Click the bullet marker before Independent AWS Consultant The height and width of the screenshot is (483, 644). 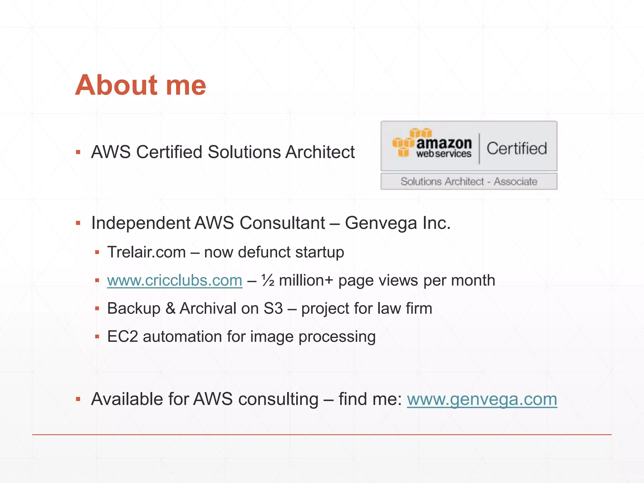(78, 224)
